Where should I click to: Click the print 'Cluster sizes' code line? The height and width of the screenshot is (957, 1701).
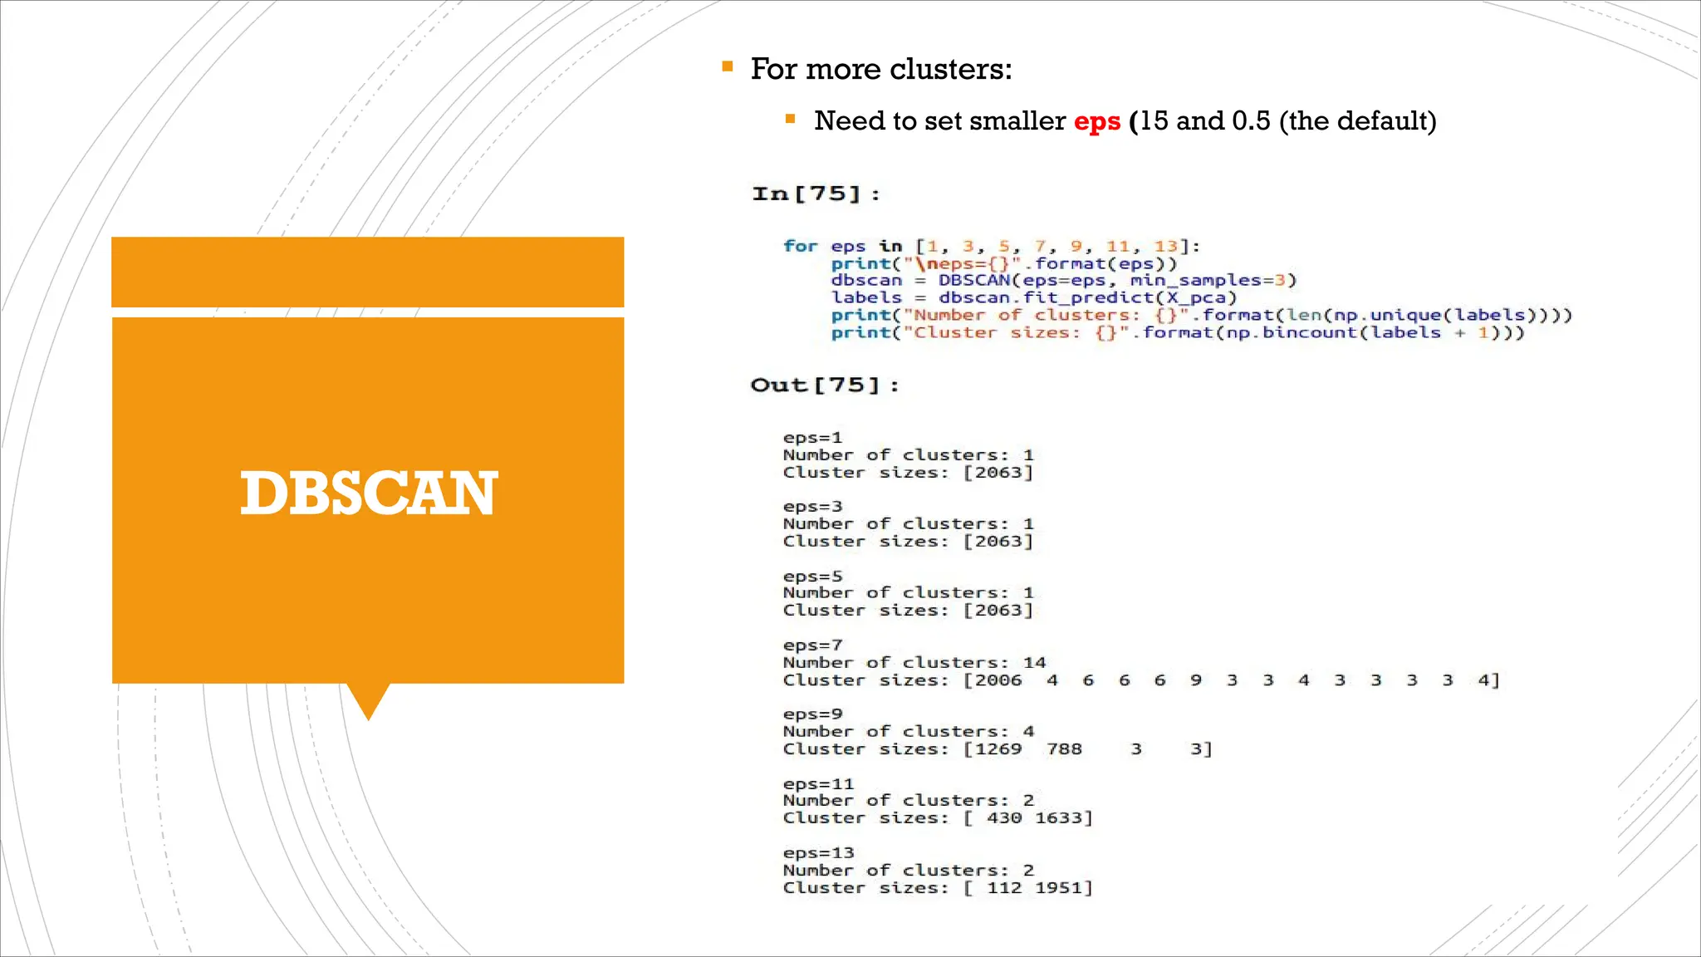click(x=1178, y=332)
